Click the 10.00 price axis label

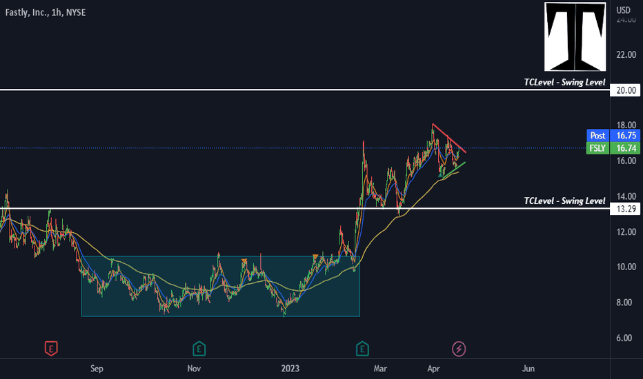pyautogui.click(x=626, y=267)
